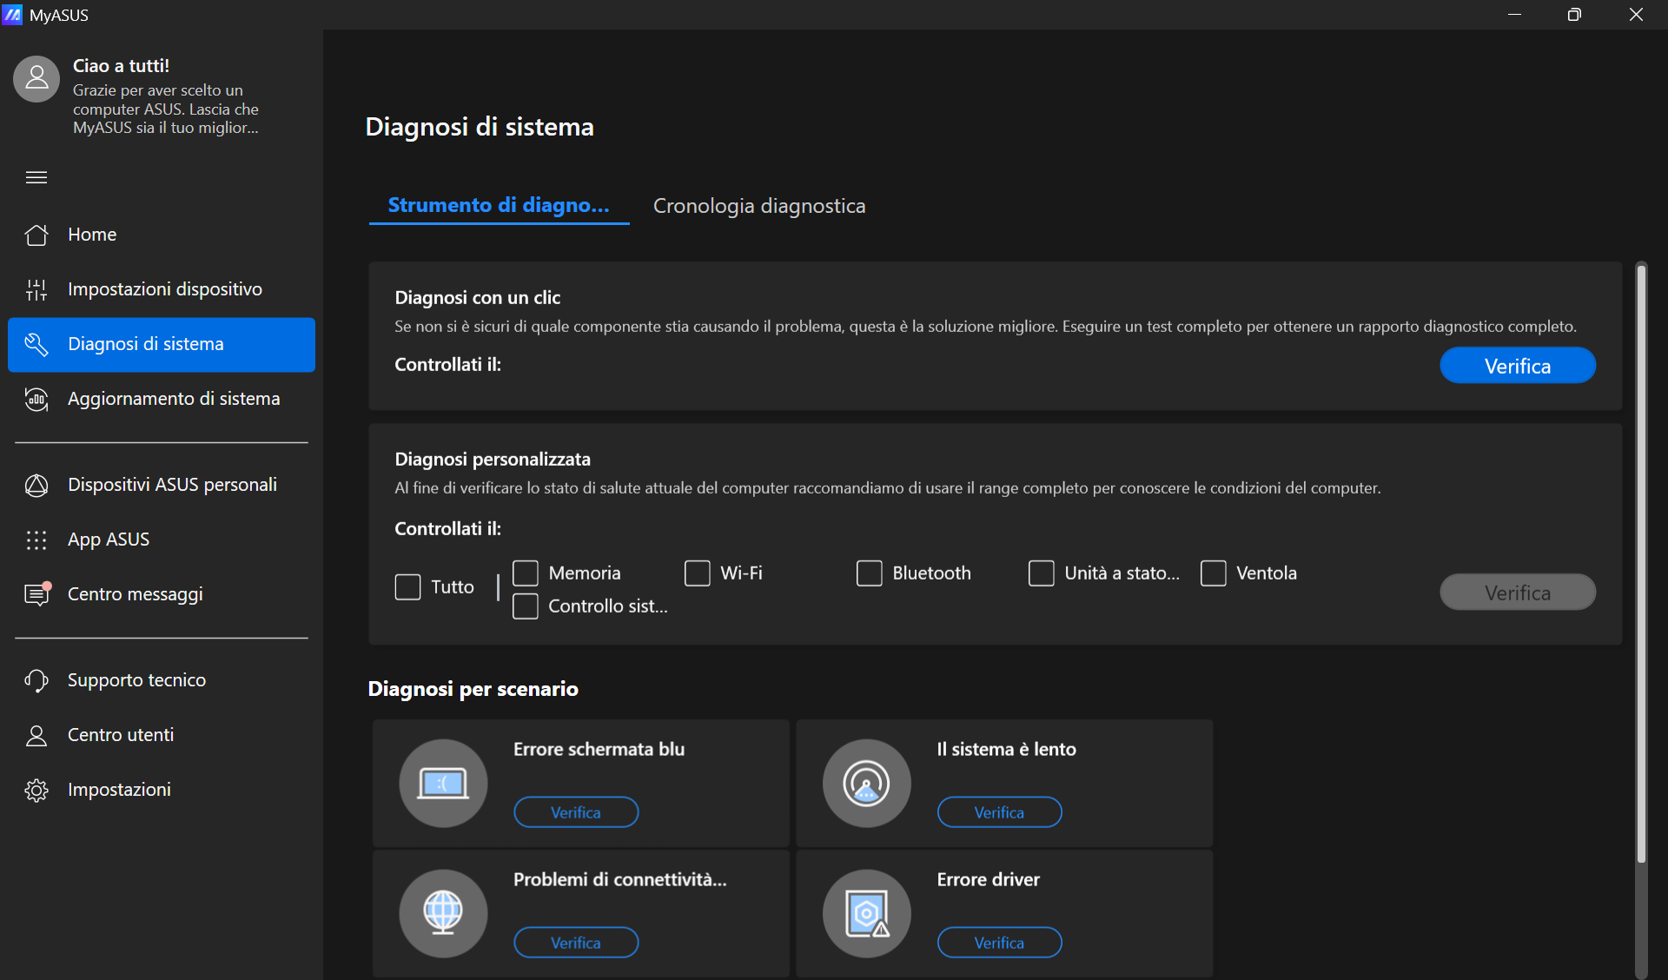Toggle the hamburger menu icon
Screen dimensions: 1668x980
click(x=36, y=177)
